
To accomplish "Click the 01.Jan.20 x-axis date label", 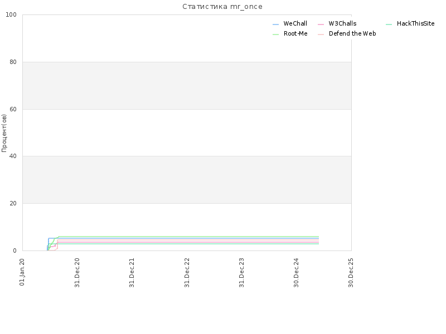I will [x=22, y=272].
